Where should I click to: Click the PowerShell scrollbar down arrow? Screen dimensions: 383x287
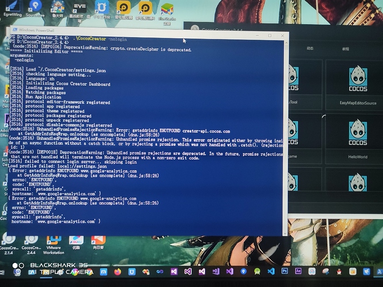click(x=285, y=234)
